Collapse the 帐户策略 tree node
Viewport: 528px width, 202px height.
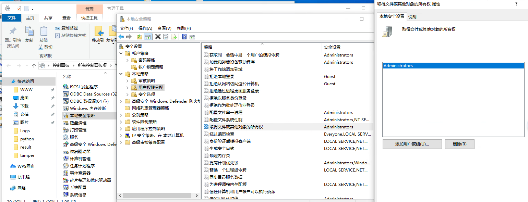tap(121, 53)
